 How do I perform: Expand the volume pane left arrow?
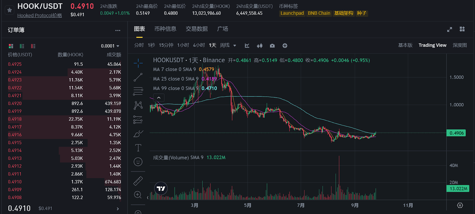(x=148, y=198)
